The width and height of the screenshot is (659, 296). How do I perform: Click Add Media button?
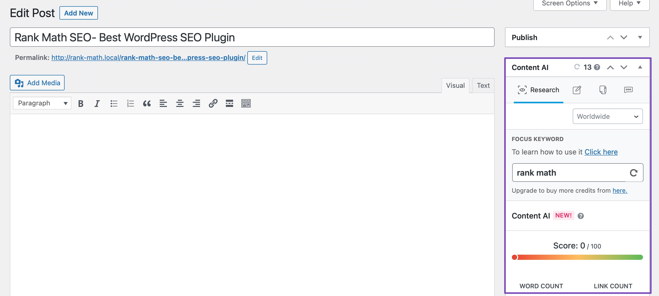click(x=37, y=83)
